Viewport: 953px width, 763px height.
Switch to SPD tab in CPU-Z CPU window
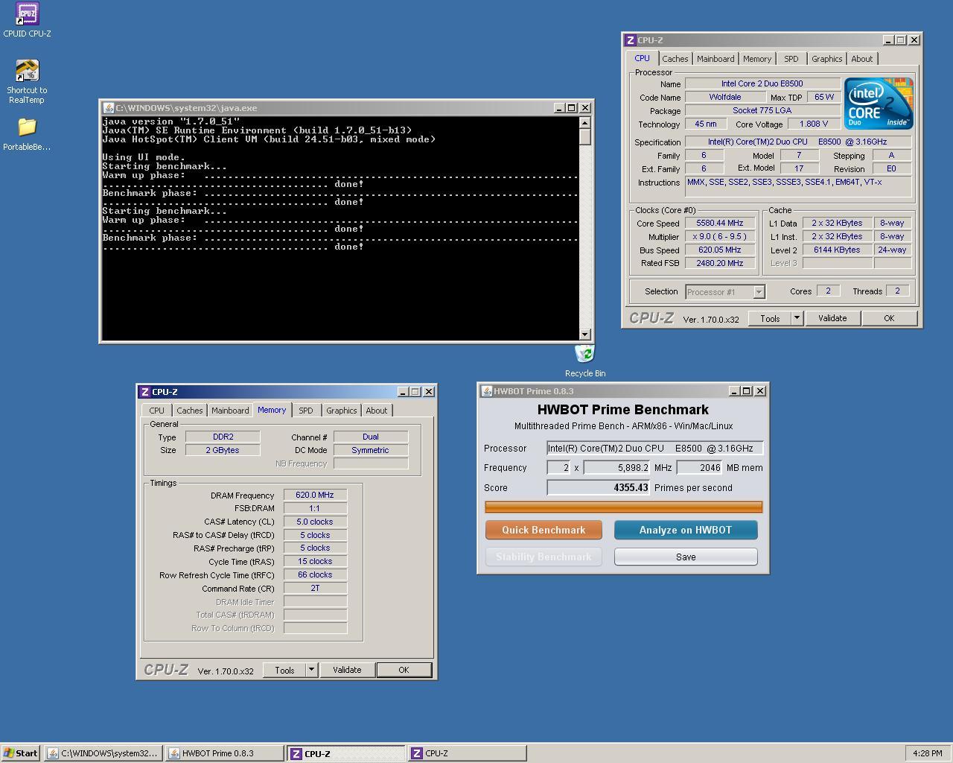pos(791,59)
